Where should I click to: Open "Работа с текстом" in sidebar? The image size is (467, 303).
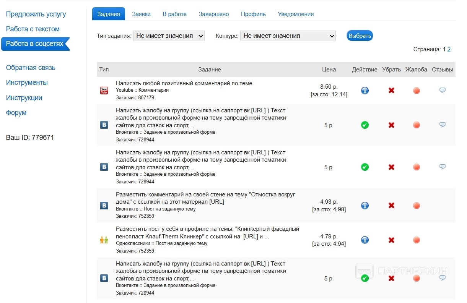point(33,29)
